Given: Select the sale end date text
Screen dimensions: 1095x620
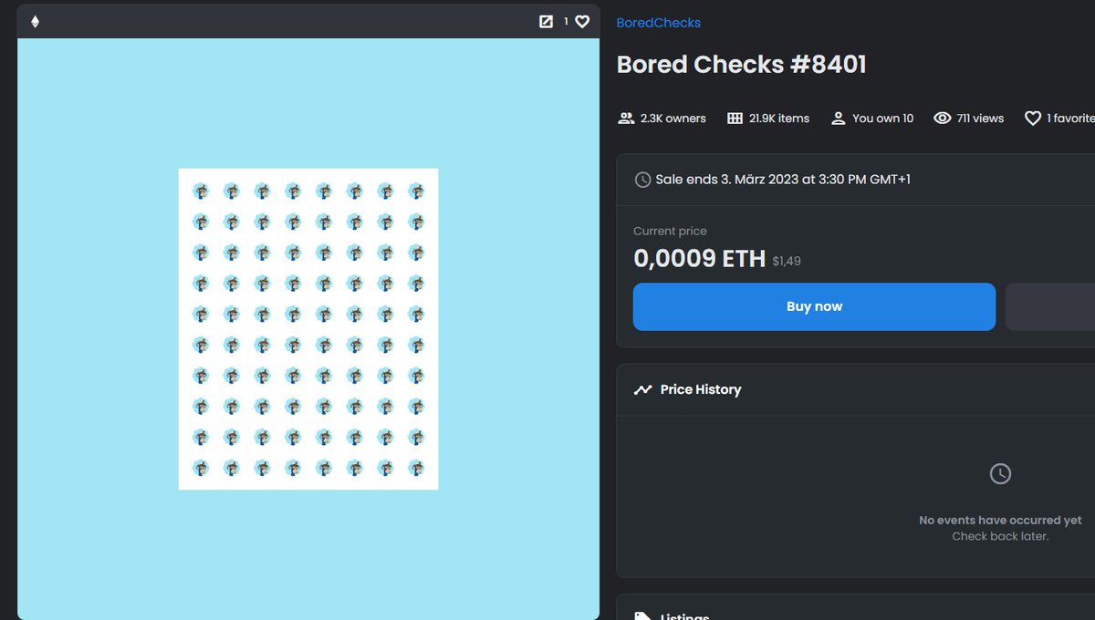Looking at the screenshot, I should (x=783, y=180).
